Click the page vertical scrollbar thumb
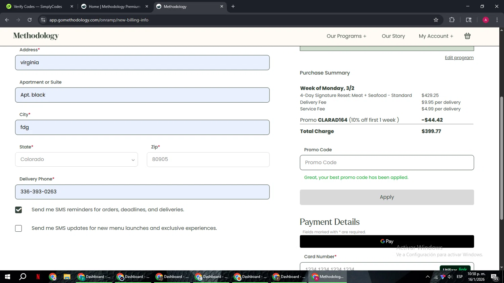Image resolution: width=504 pixels, height=283 pixels. click(x=501, y=158)
